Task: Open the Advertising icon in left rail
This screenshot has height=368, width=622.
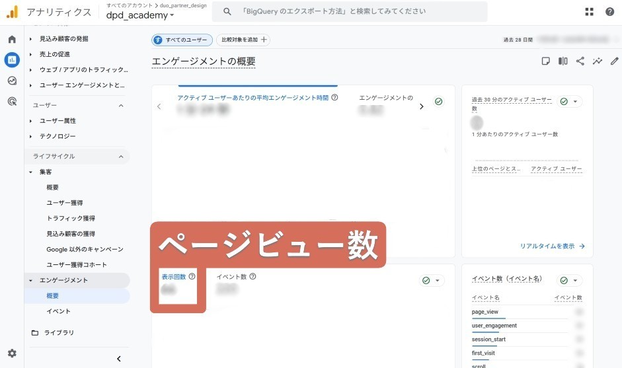Action: (x=12, y=101)
